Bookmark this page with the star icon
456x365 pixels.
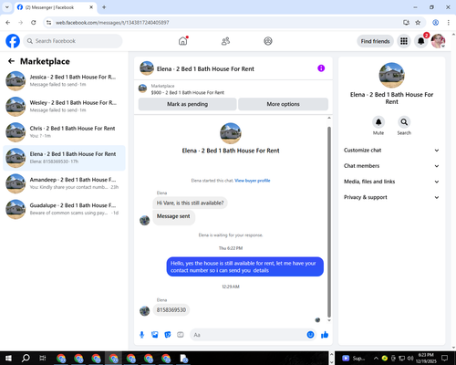tap(418, 23)
